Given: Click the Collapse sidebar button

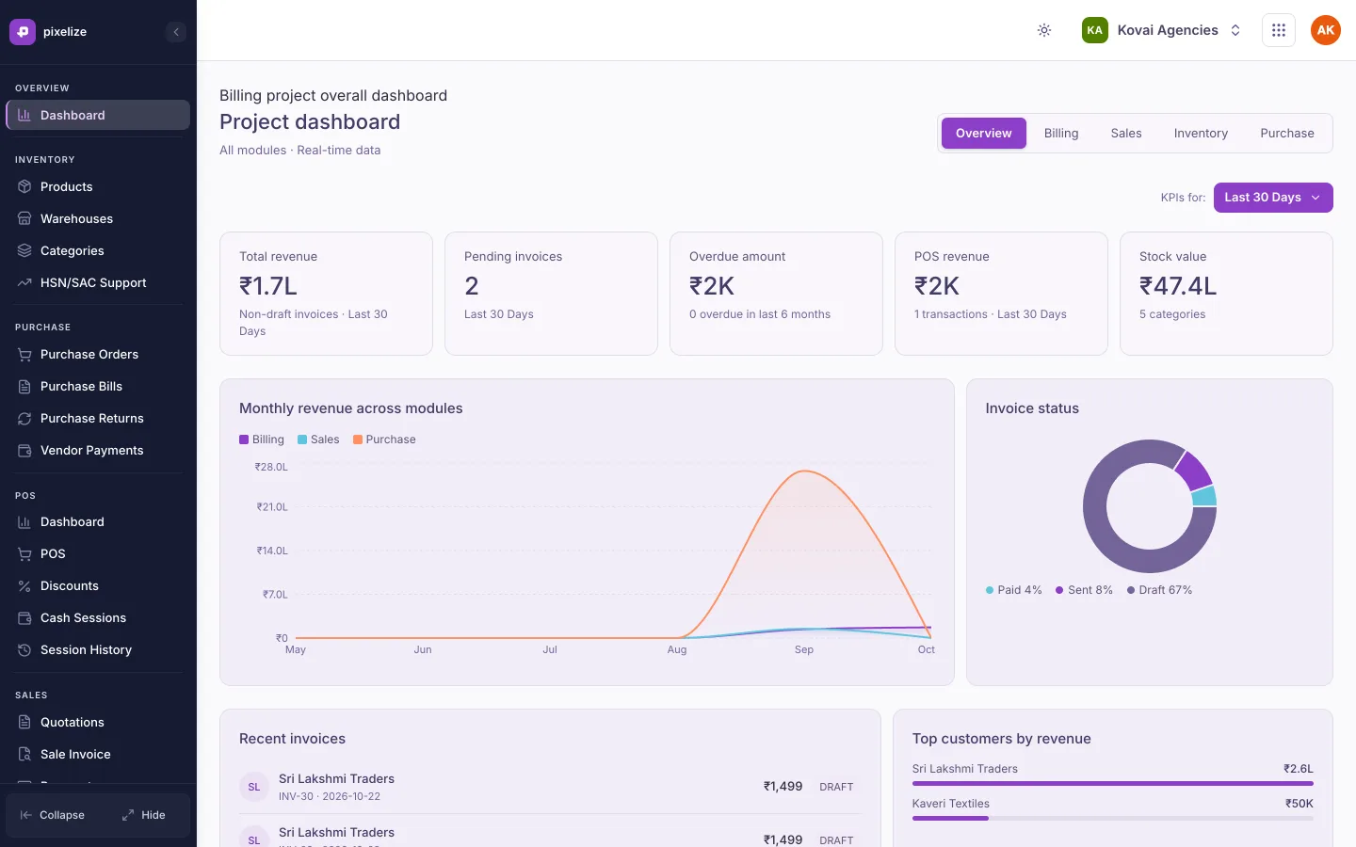Looking at the screenshot, I should [x=53, y=815].
